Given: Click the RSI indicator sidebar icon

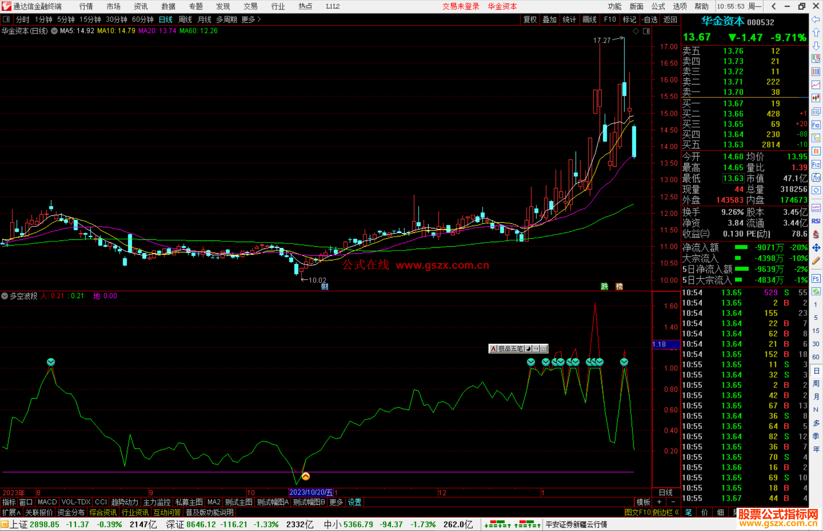Looking at the screenshot, I should (x=816, y=221).
